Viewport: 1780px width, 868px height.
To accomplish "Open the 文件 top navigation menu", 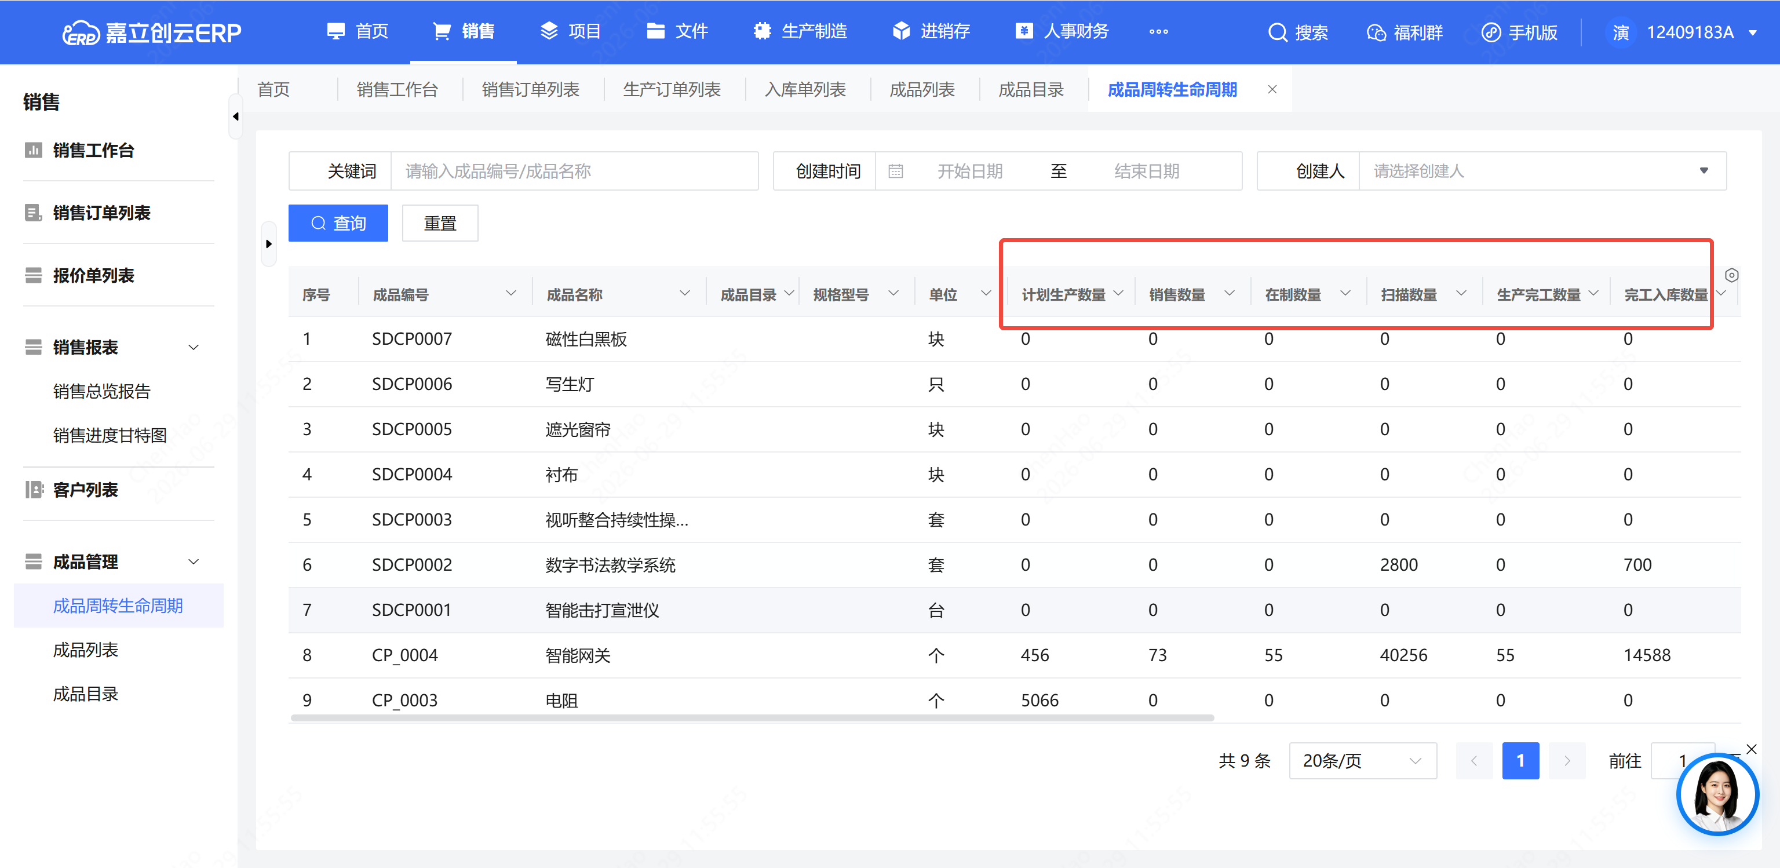I will (677, 31).
